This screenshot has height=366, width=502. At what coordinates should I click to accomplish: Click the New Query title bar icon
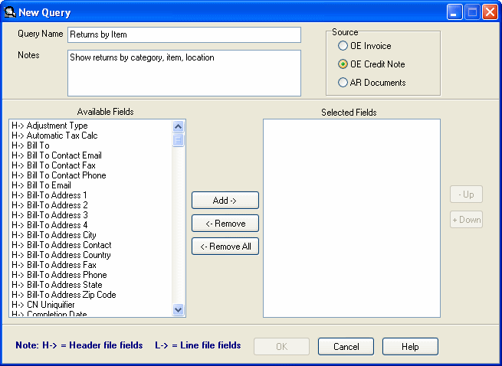10,12
